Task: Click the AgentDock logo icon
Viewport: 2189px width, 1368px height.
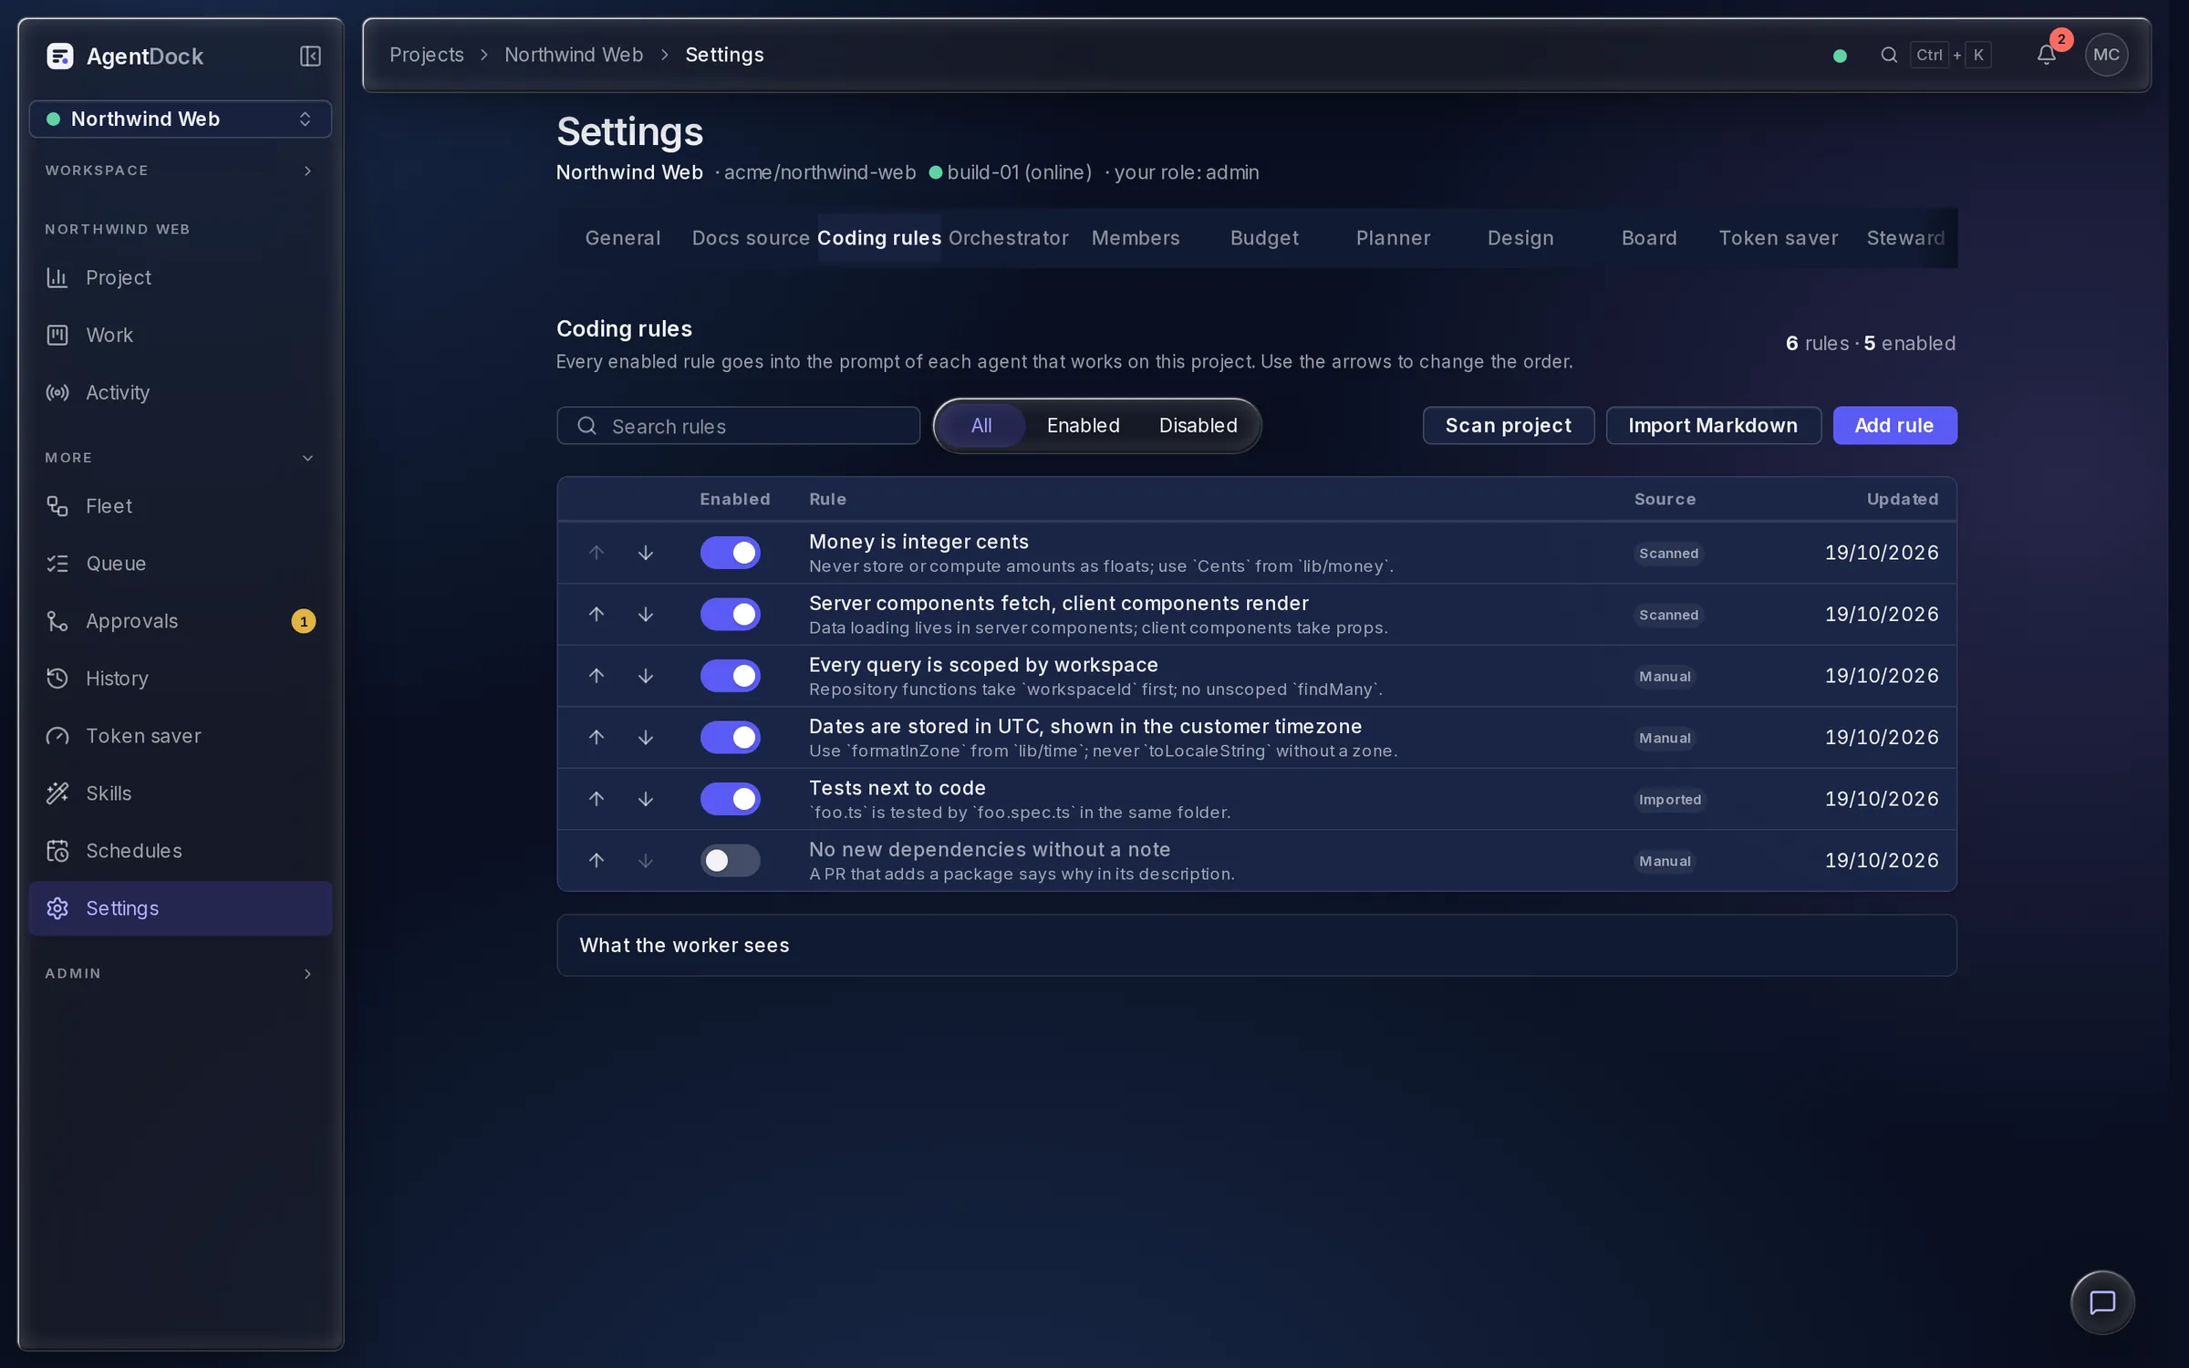Action: coord(60,57)
